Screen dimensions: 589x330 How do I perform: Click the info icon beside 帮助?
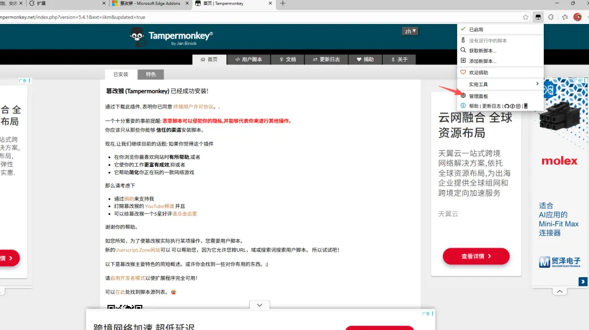(x=463, y=106)
